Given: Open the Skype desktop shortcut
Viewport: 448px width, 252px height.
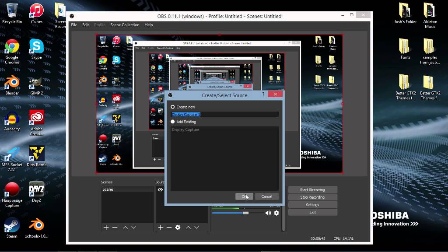Looking at the screenshot, I should click(37, 49).
